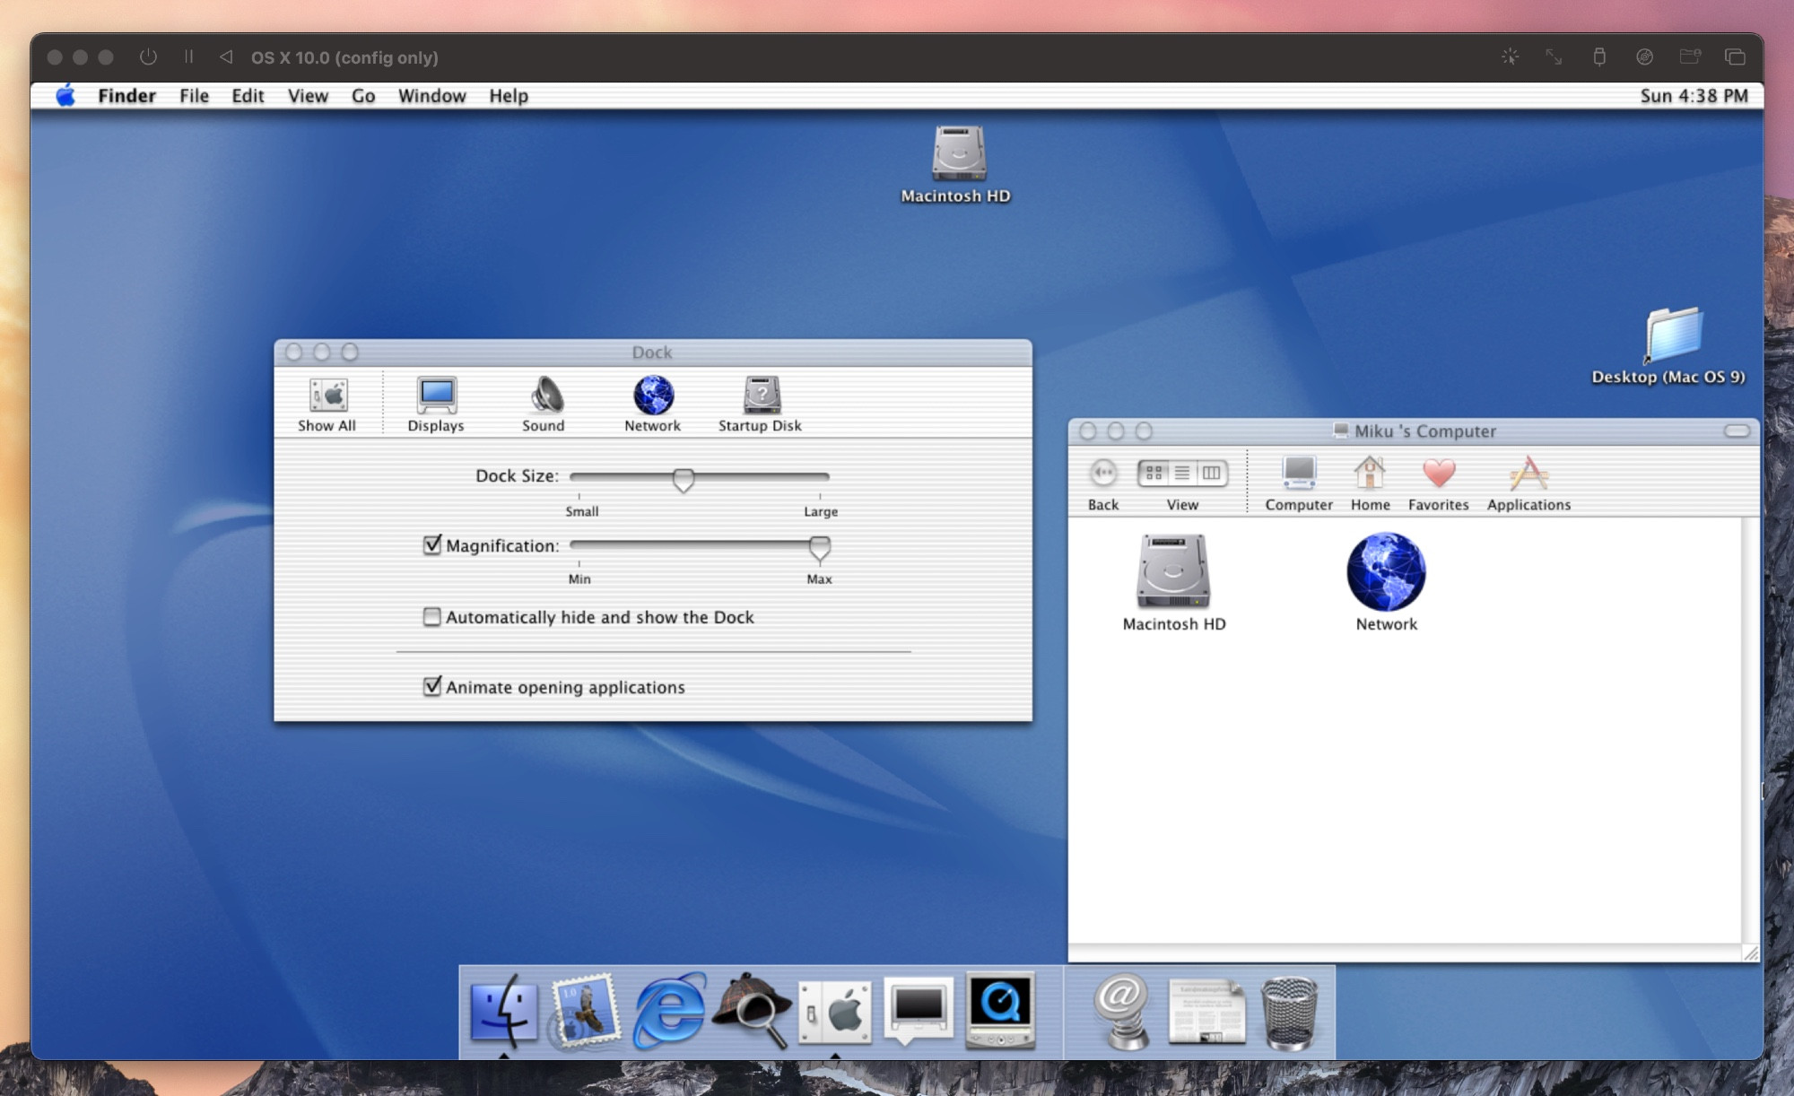Click the disc drive icon in VM toolbar
Image resolution: width=1794 pixels, height=1096 pixels.
pyautogui.click(x=1644, y=57)
